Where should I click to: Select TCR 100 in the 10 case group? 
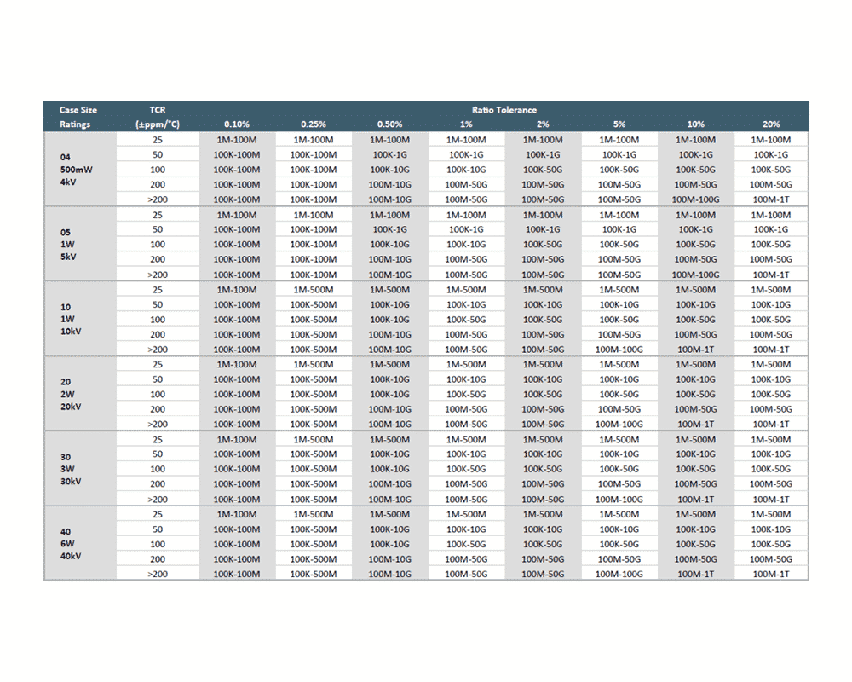tap(158, 319)
